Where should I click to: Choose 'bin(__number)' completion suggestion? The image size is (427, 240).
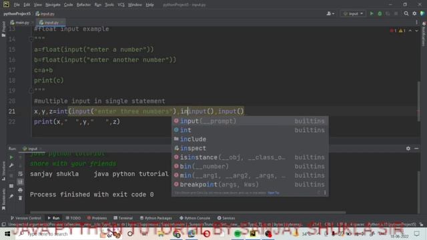click(250, 166)
